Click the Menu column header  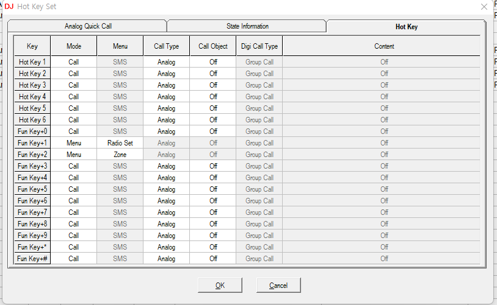pos(120,46)
